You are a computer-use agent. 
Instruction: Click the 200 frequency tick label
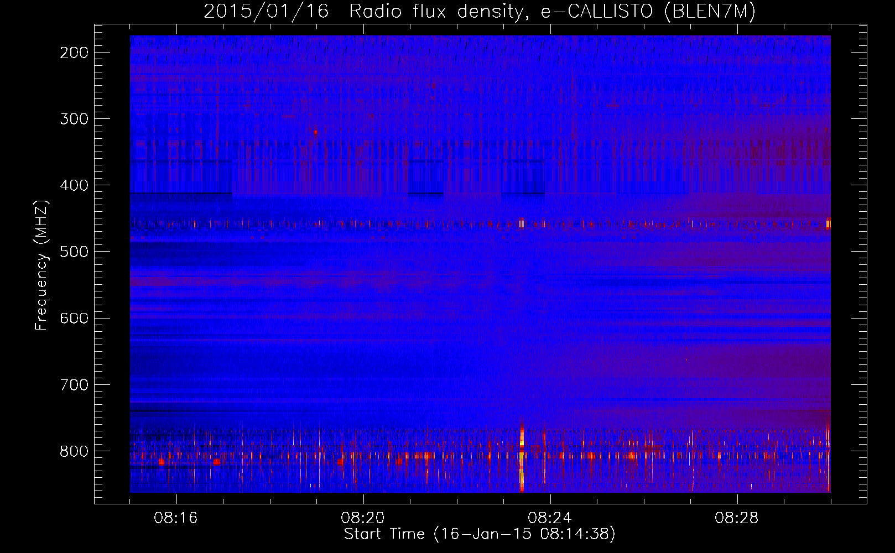click(x=74, y=53)
